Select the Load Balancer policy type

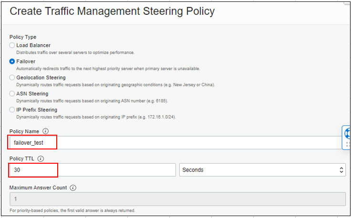12,45
